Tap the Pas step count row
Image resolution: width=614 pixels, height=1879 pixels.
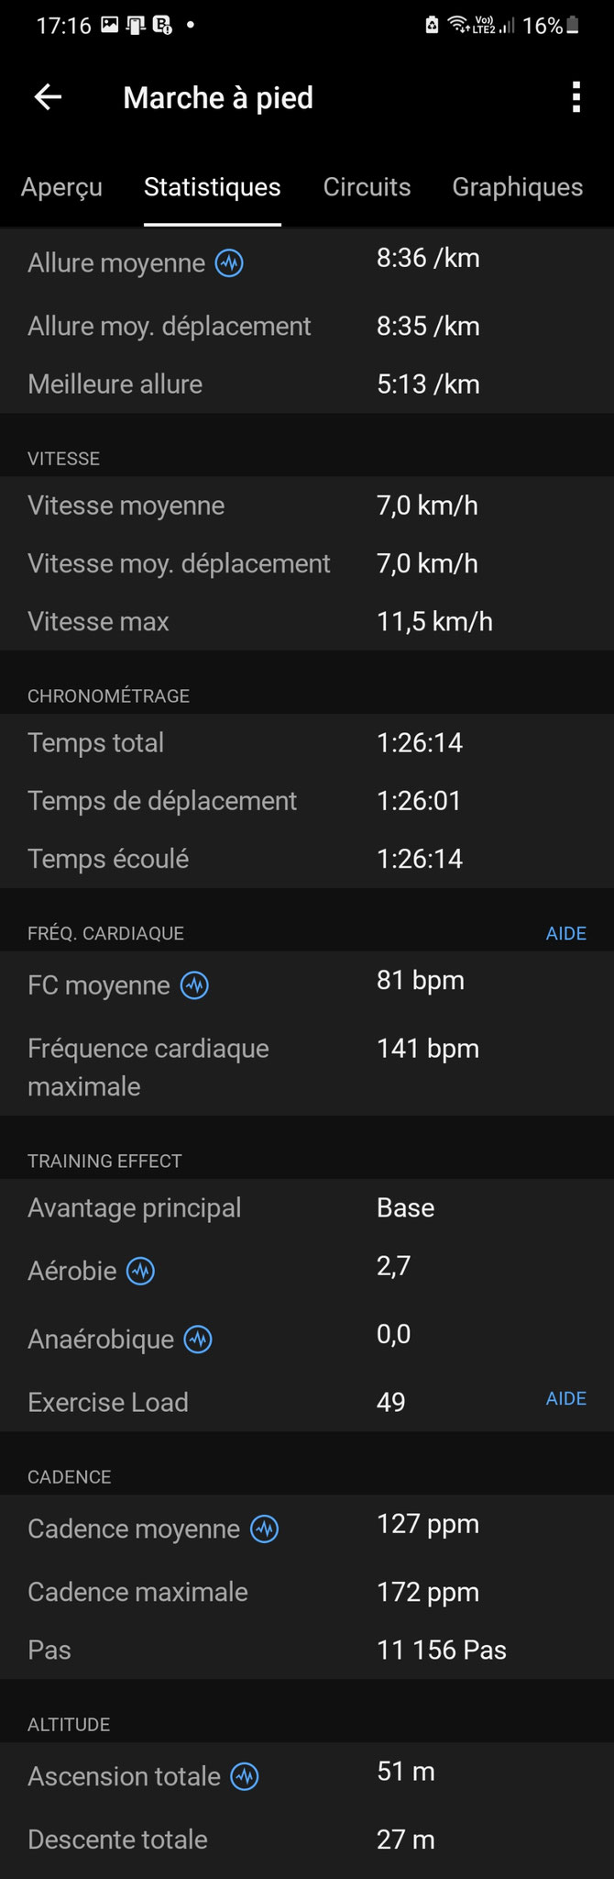click(x=307, y=1651)
